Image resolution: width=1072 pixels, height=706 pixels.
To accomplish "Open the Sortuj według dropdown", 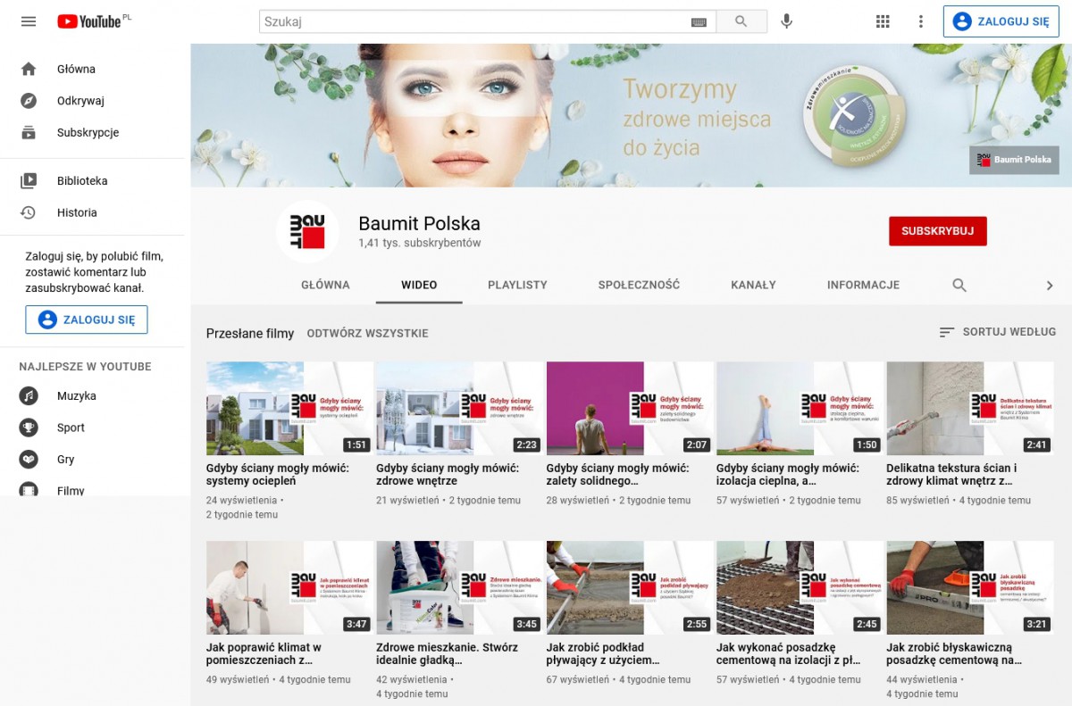I will click(997, 332).
